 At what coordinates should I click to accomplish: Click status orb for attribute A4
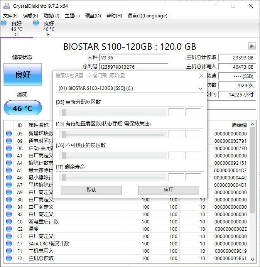point(9,163)
